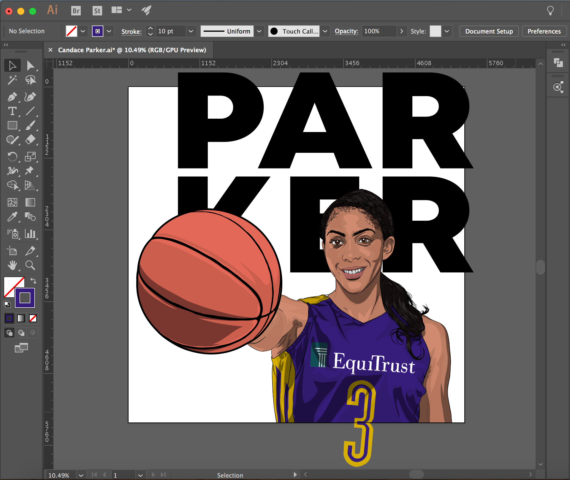Open stroke color dropdown in control bar
Image resolution: width=570 pixels, height=480 pixels.
109,31
